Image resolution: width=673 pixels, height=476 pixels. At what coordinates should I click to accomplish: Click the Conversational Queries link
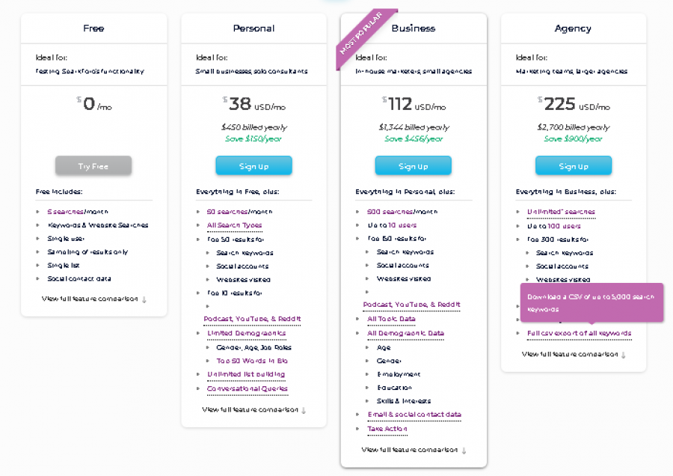coord(248,388)
